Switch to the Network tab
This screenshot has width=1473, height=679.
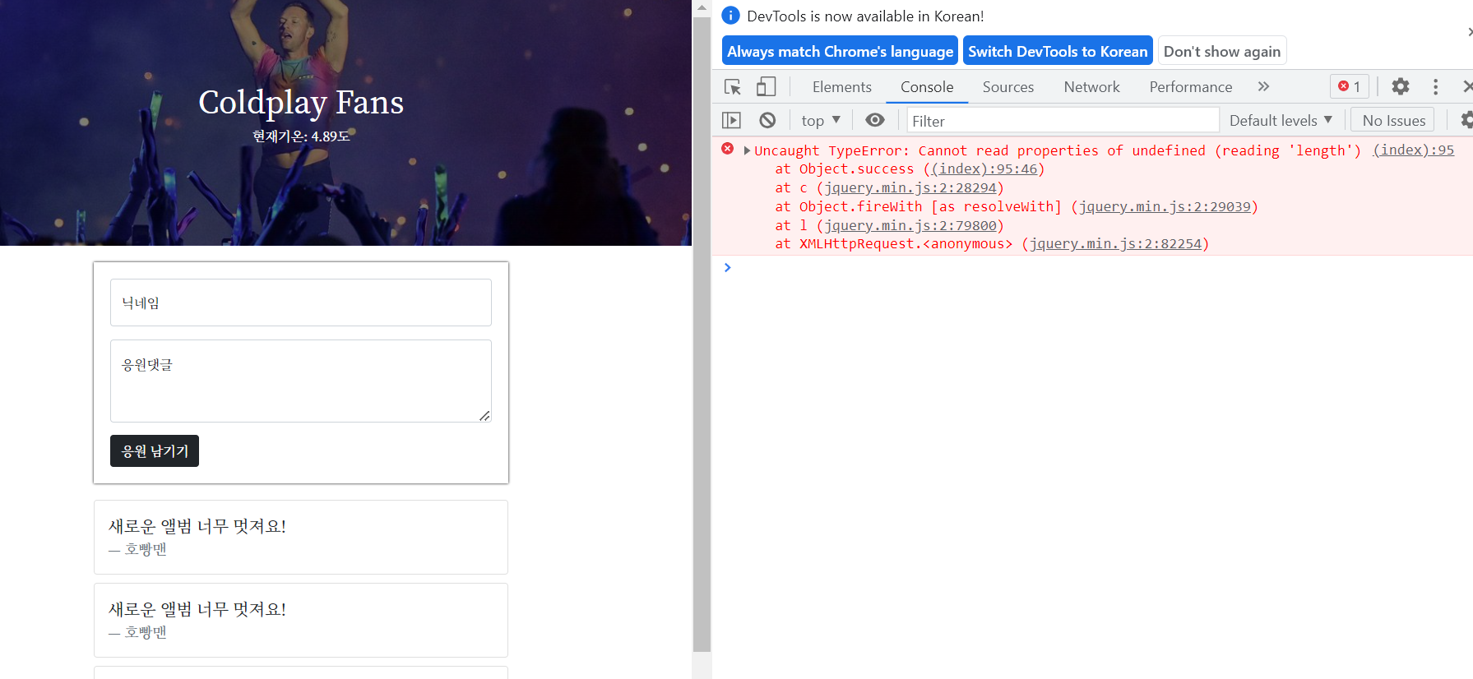(x=1091, y=87)
